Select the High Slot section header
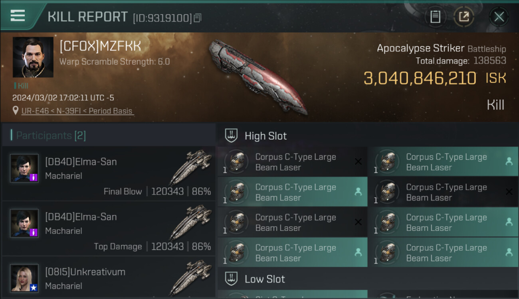 point(368,136)
